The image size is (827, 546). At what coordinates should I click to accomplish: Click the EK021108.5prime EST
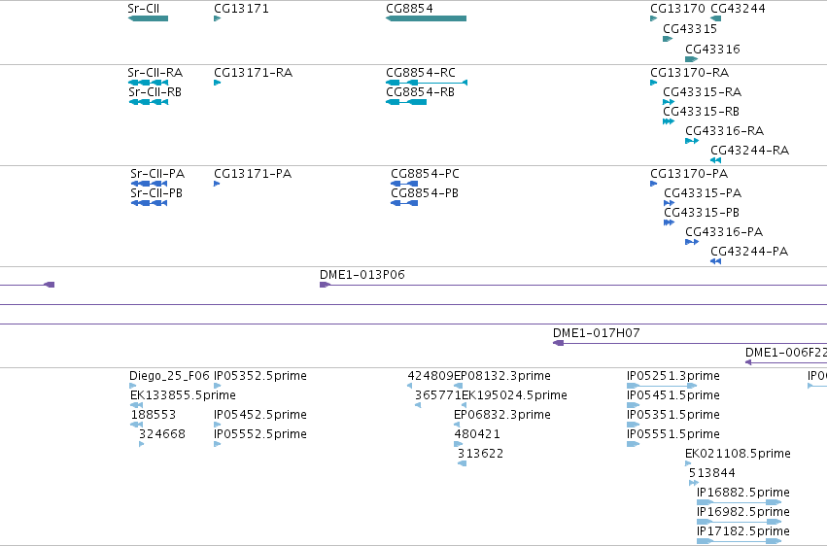click(688, 463)
